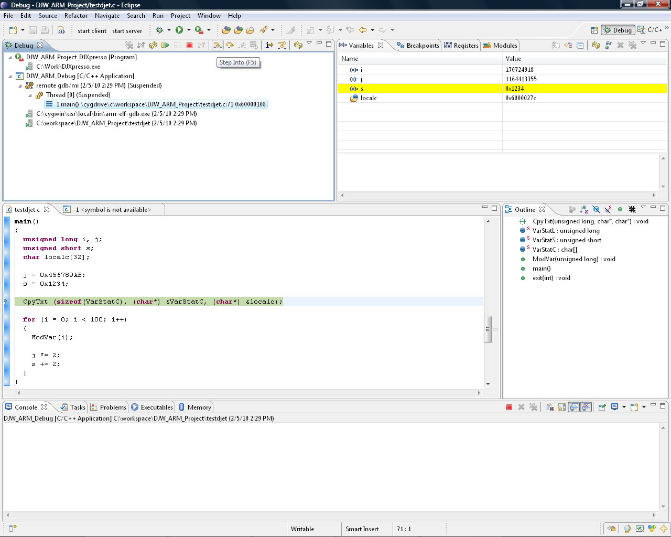Screen dimensions: 671x537
Task: Click the start server toolbar button
Action: coord(127,31)
